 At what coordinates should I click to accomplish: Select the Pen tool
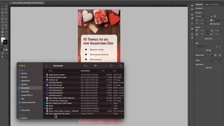2,19
